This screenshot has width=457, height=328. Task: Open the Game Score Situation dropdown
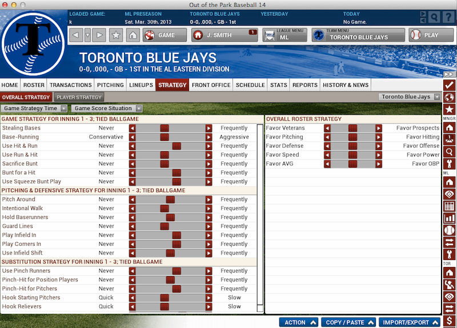coord(107,108)
